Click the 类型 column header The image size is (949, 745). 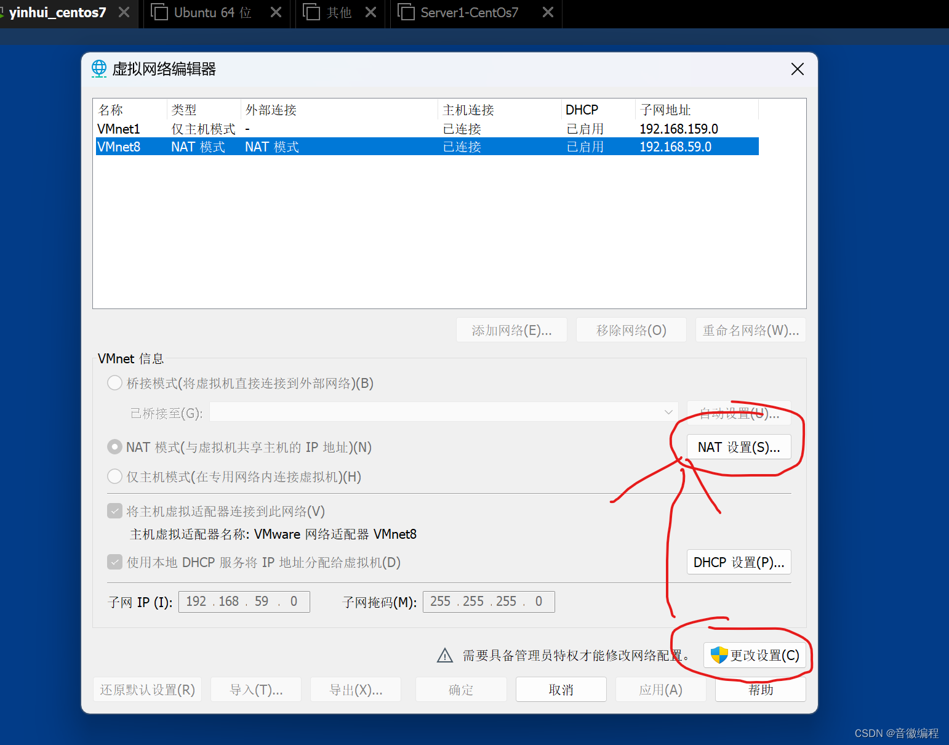pos(204,110)
